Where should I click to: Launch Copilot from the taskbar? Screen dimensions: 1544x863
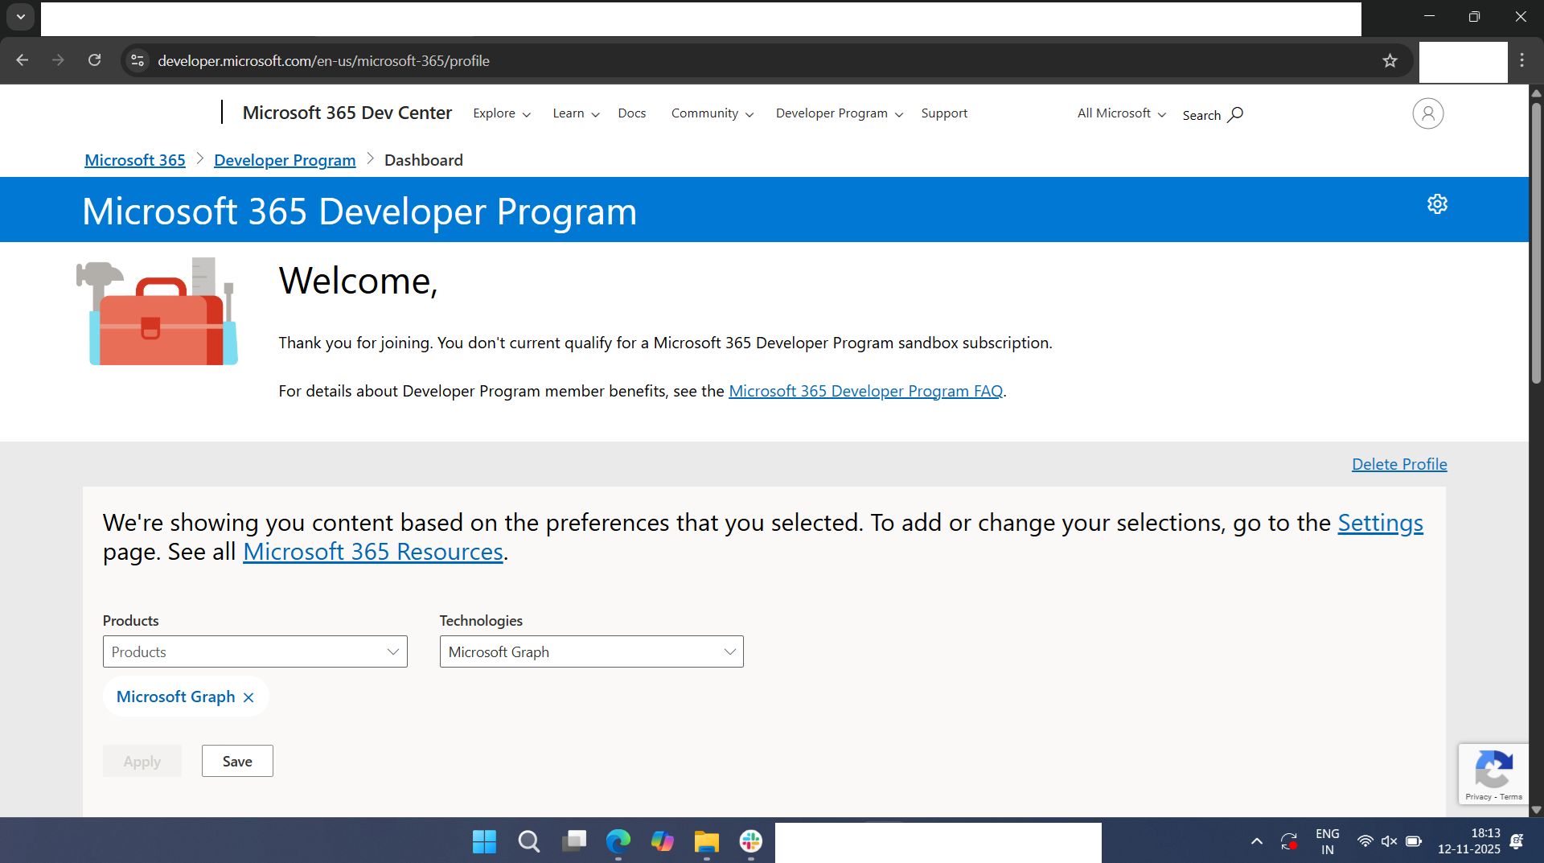[662, 841]
